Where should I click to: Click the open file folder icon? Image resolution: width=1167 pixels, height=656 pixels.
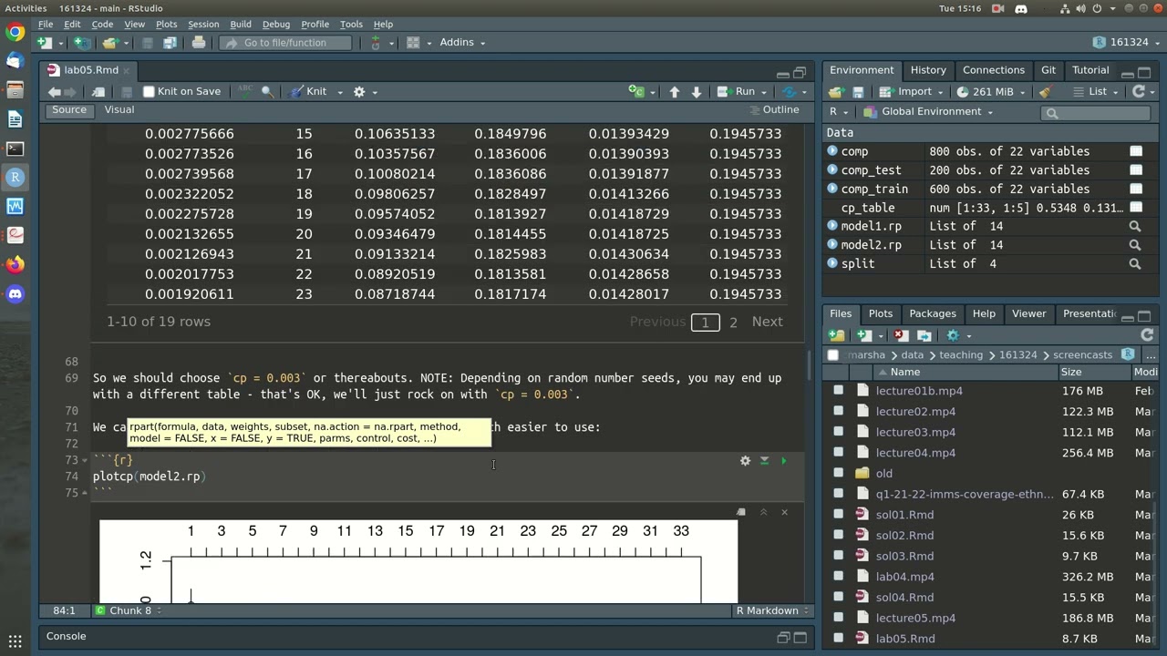(x=110, y=43)
